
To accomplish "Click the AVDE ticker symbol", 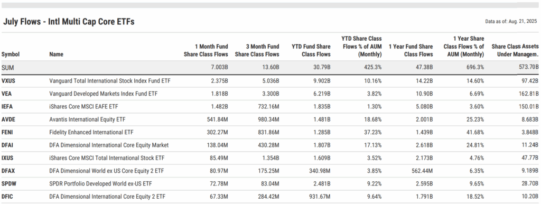I will point(8,119).
